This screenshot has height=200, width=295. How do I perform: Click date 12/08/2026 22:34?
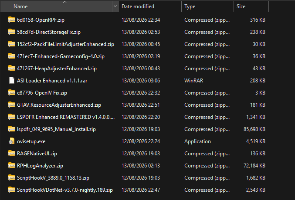[x=141, y=20]
